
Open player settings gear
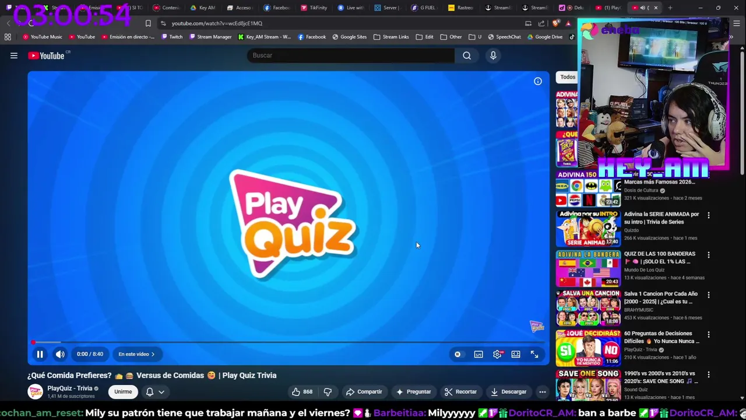[497, 354]
